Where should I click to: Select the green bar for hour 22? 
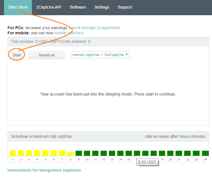coord(187,153)
